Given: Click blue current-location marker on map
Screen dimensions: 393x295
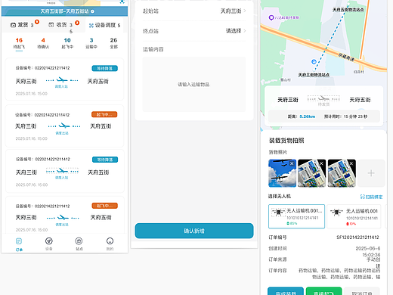Looking at the screenshot, I should click(x=314, y=62).
